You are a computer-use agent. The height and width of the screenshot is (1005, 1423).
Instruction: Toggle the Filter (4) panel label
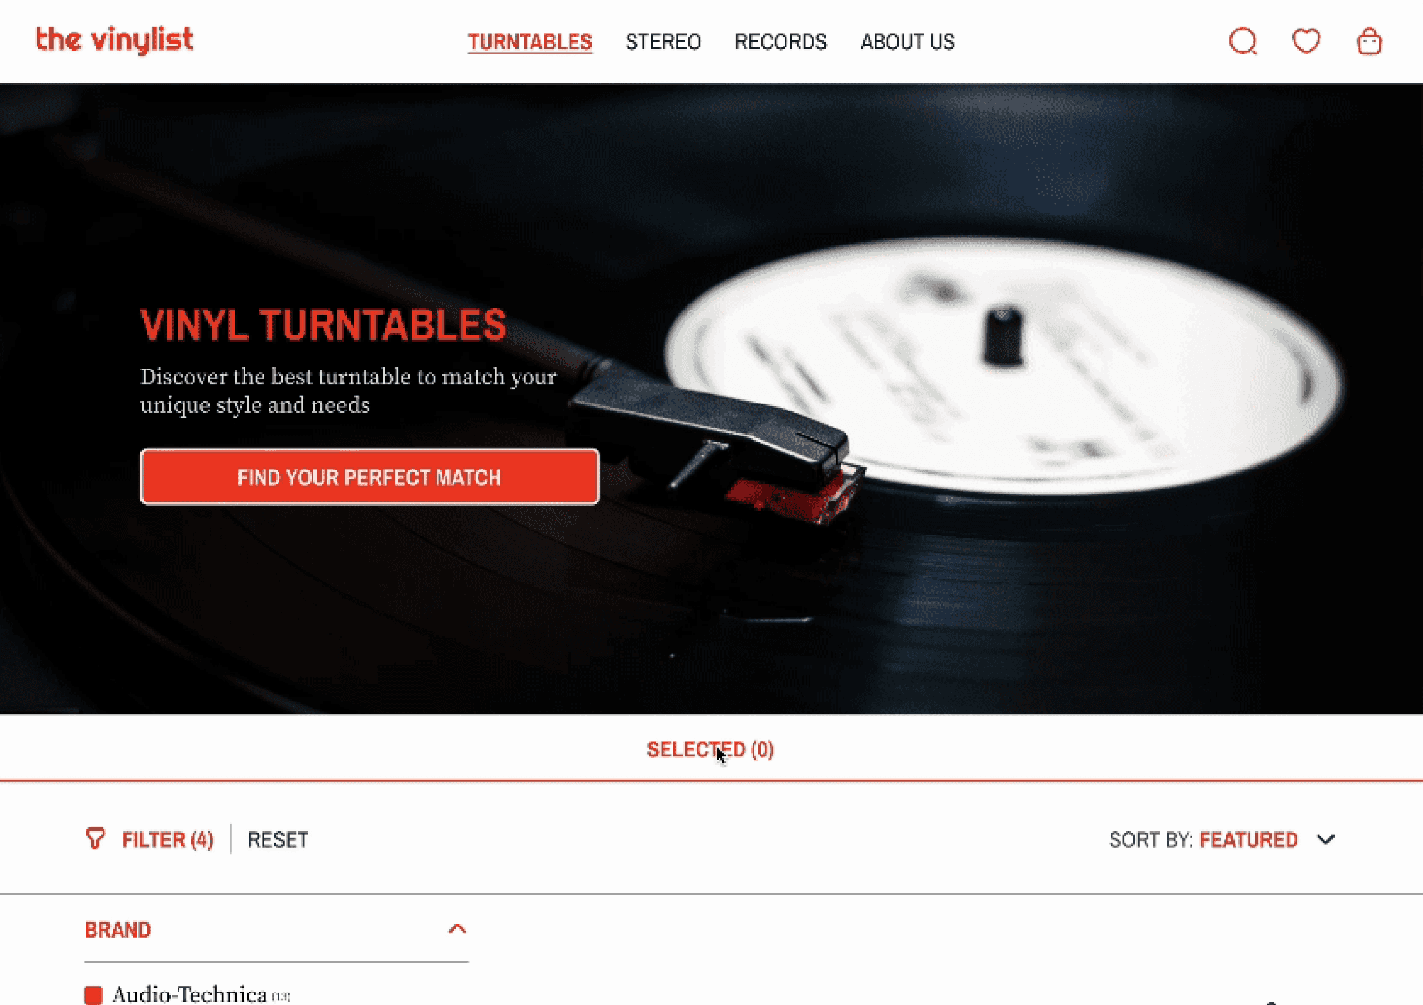(x=167, y=839)
